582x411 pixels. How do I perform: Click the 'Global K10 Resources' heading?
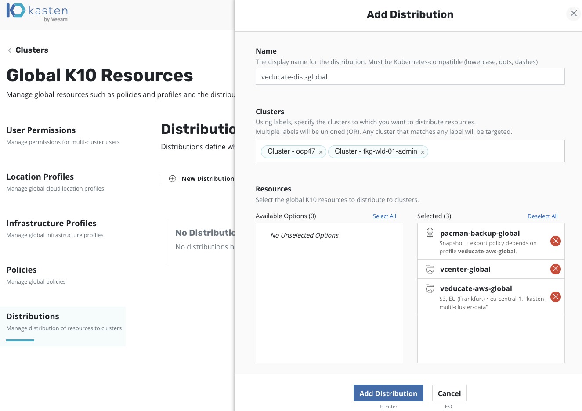100,76
